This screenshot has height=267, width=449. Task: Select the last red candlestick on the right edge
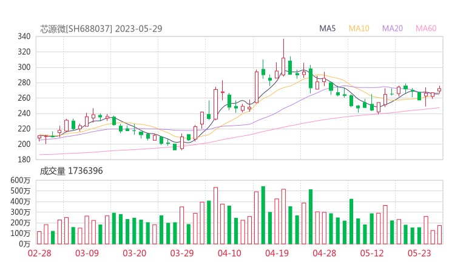439,89
